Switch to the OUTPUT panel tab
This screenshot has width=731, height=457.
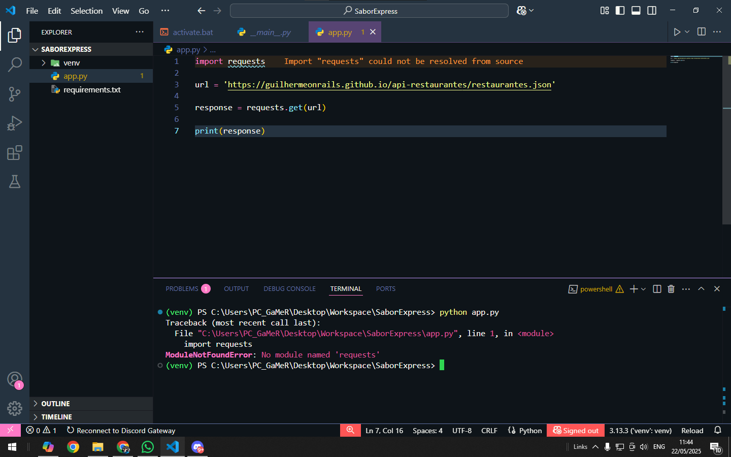(237, 289)
